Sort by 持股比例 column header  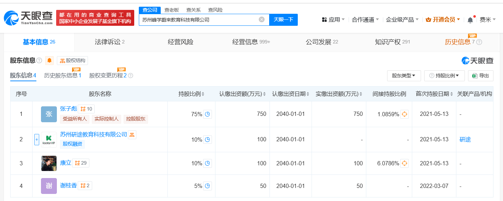(x=191, y=94)
